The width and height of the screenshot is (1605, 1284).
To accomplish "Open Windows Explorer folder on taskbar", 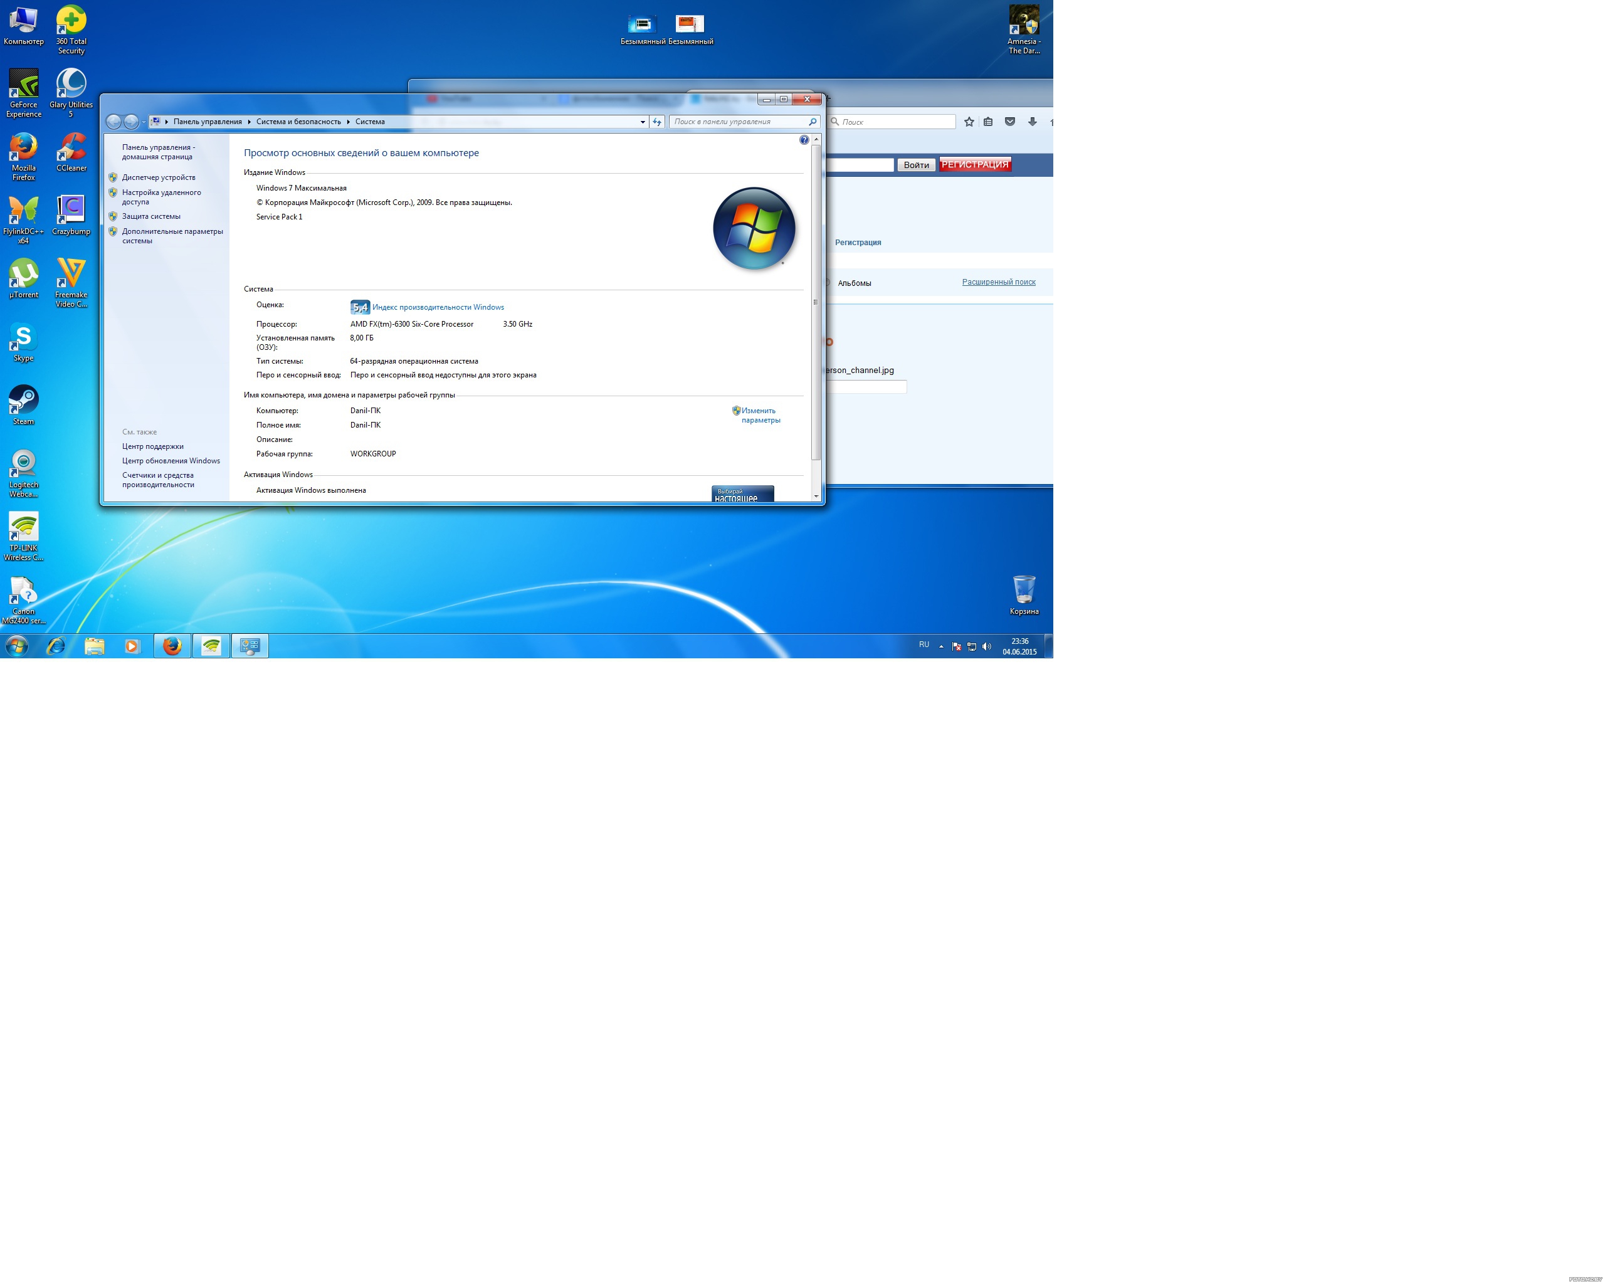I will pos(95,646).
